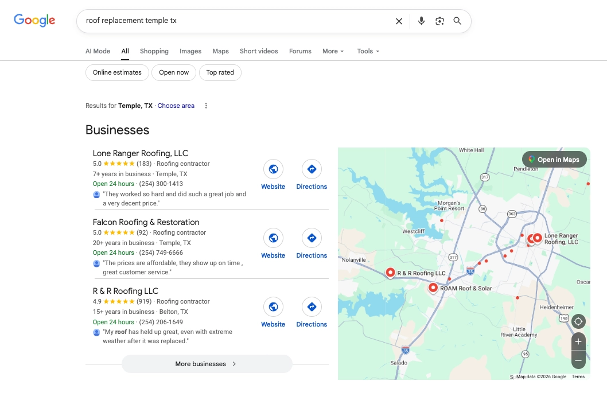Image resolution: width=607 pixels, height=396 pixels.
Task: Toggle the Online estimates filter
Action: point(117,72)
